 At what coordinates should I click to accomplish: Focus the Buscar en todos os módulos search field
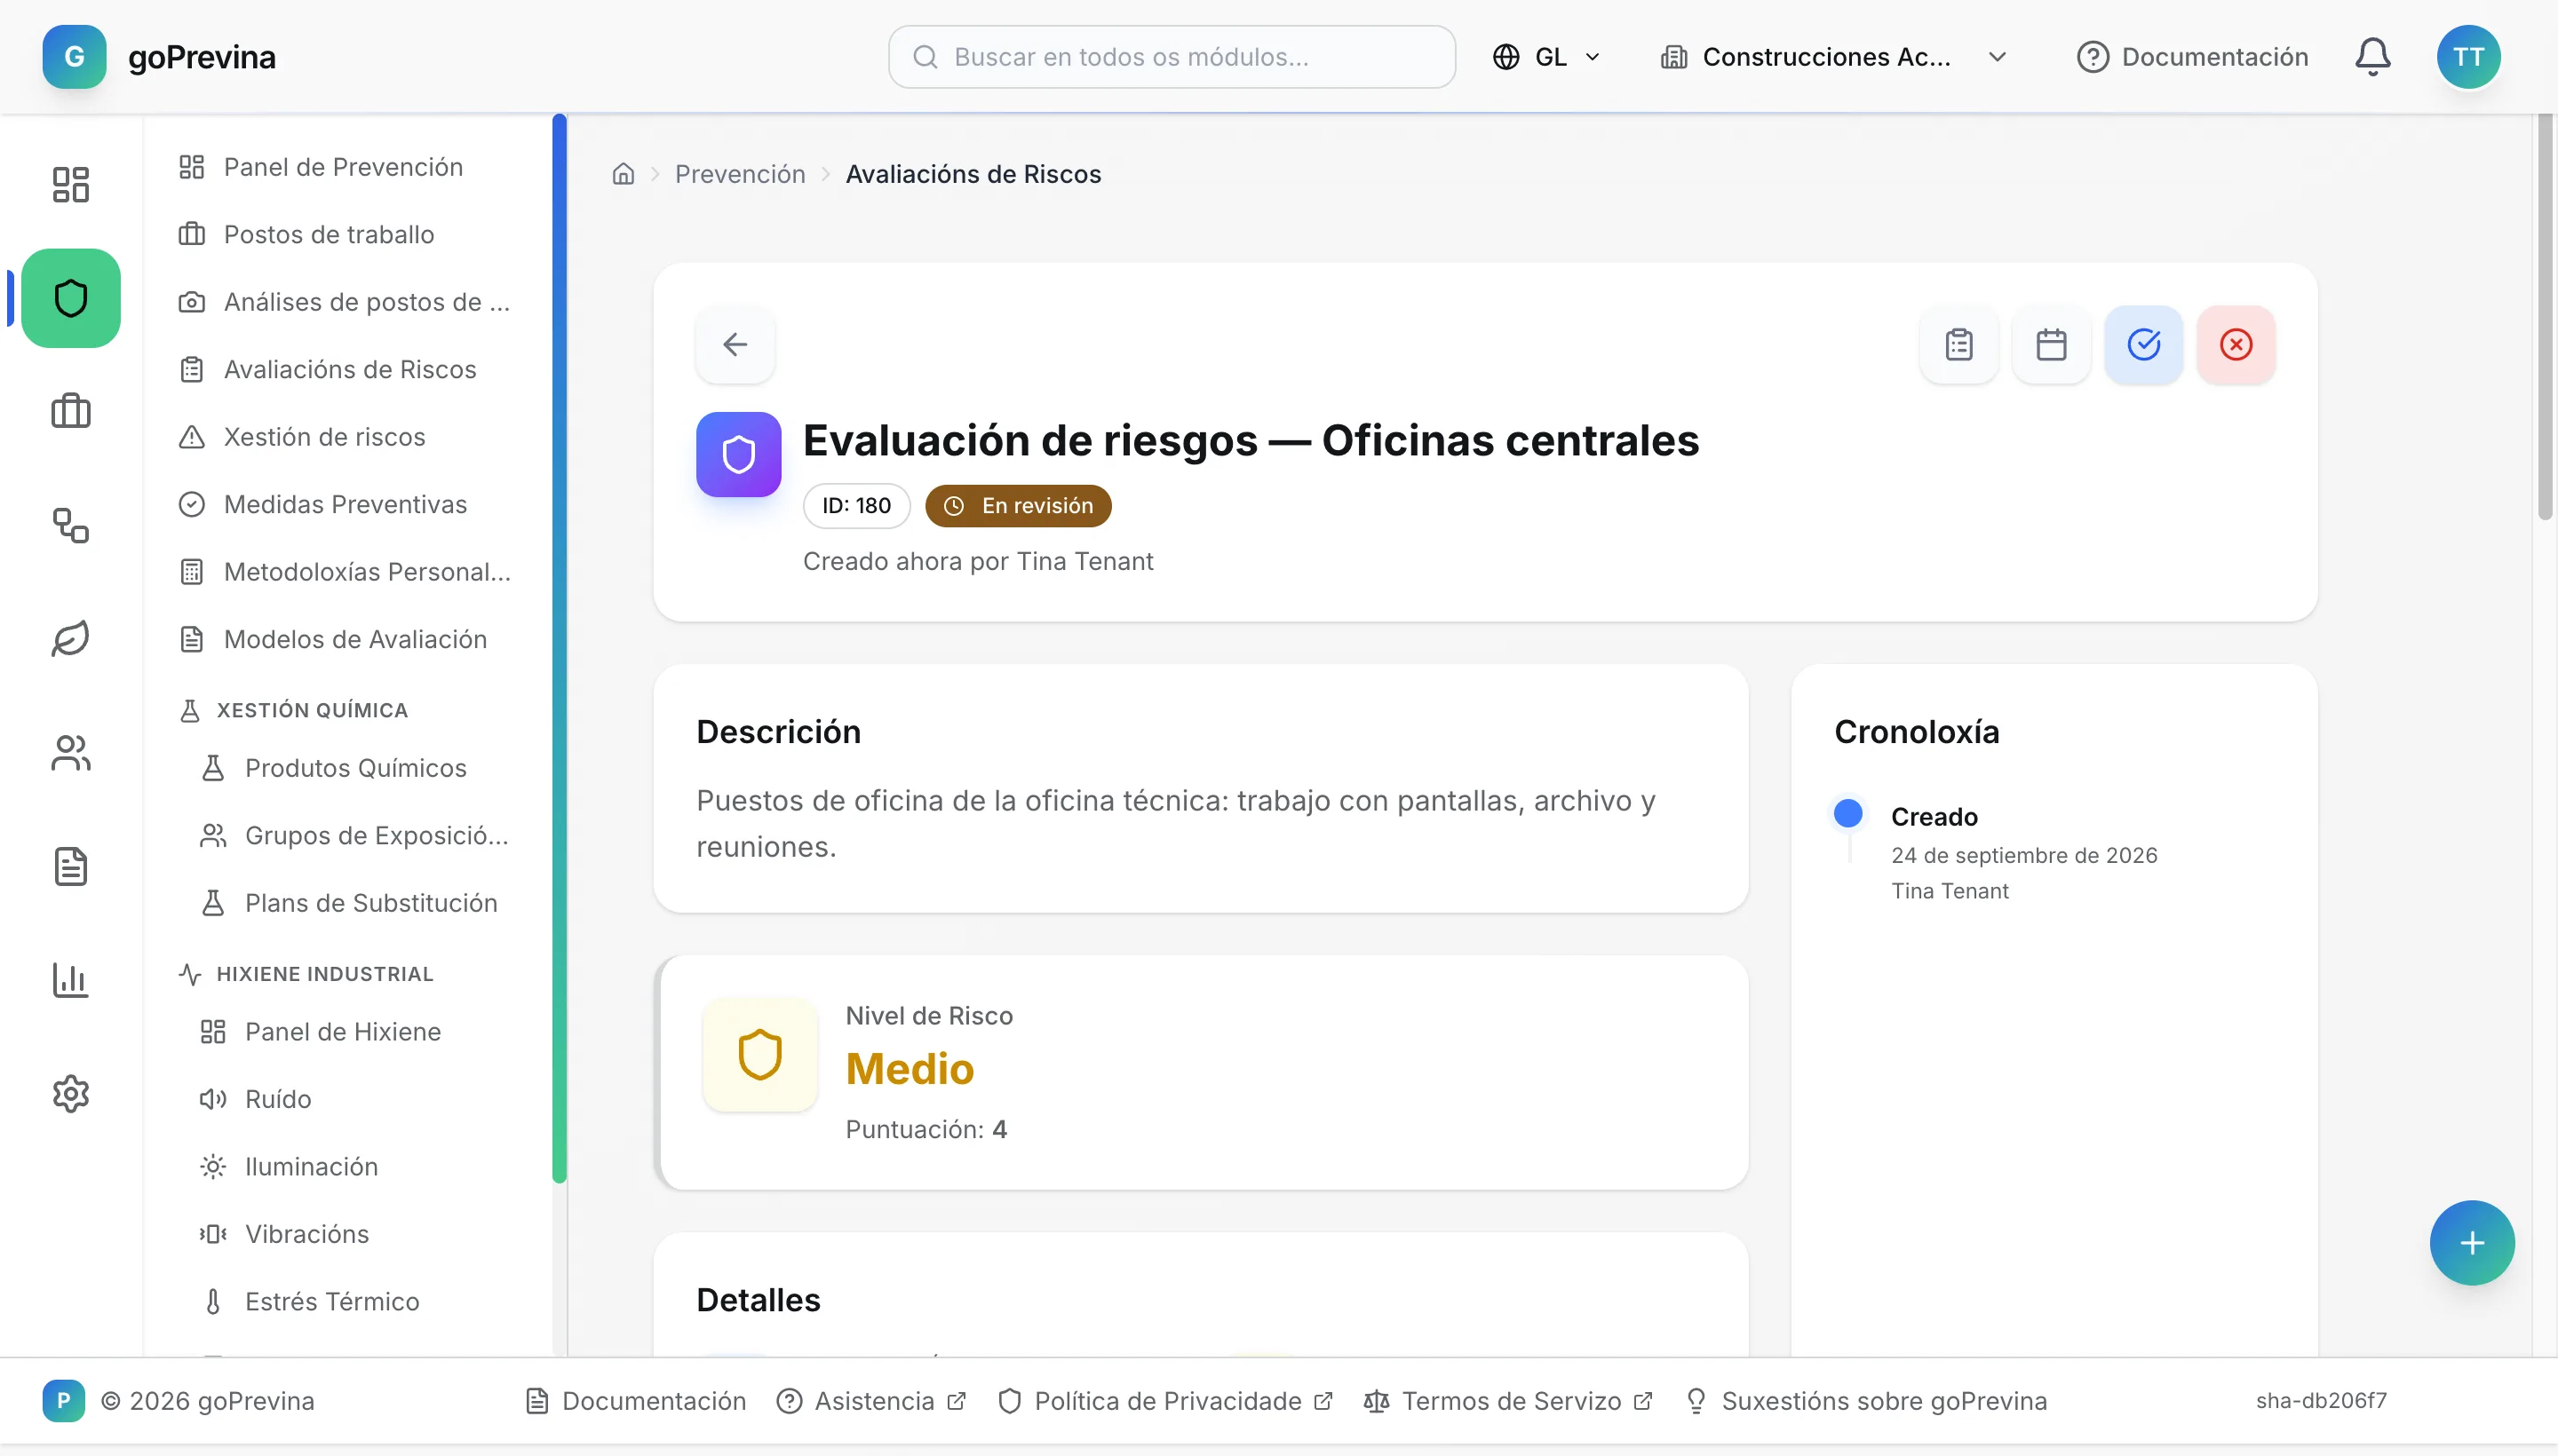(1172, 57)
